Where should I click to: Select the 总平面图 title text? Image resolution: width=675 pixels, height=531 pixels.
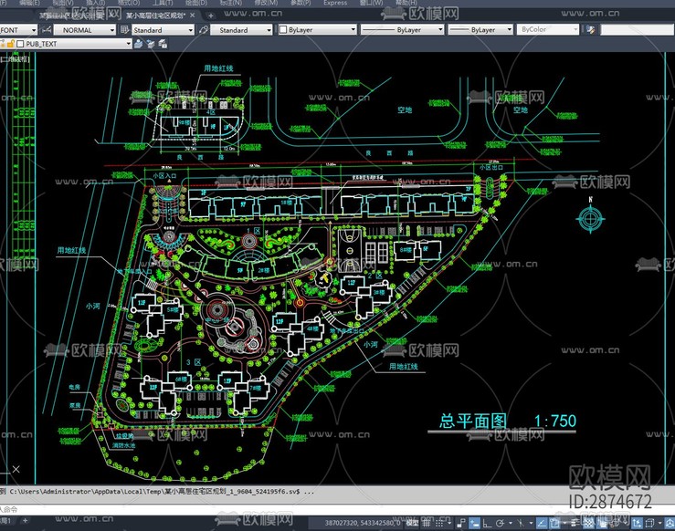tap(473, 421)
